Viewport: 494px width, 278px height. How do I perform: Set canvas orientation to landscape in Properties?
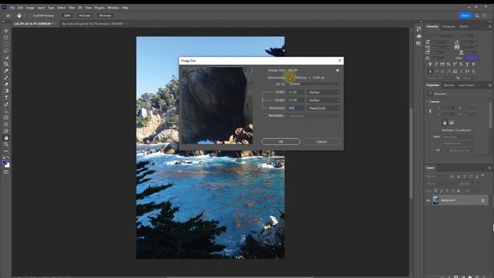pyautogui.click(x=451, y=123)
